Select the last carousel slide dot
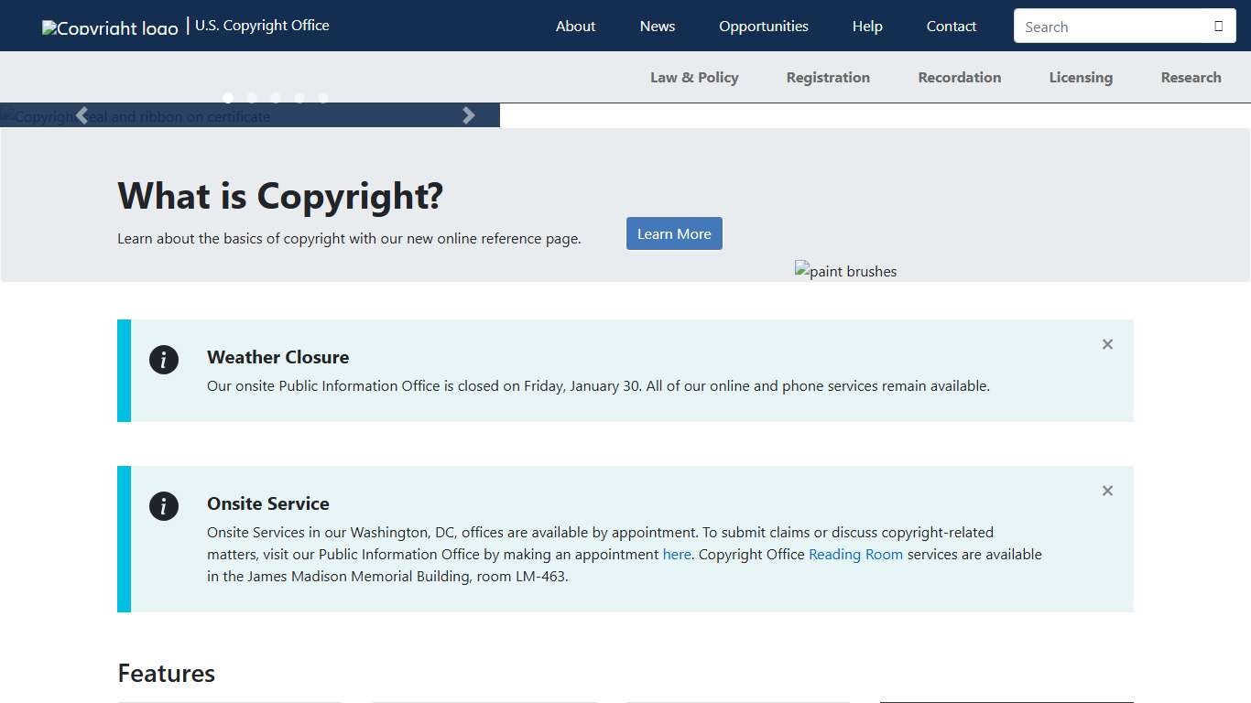 tap(323, 98)
